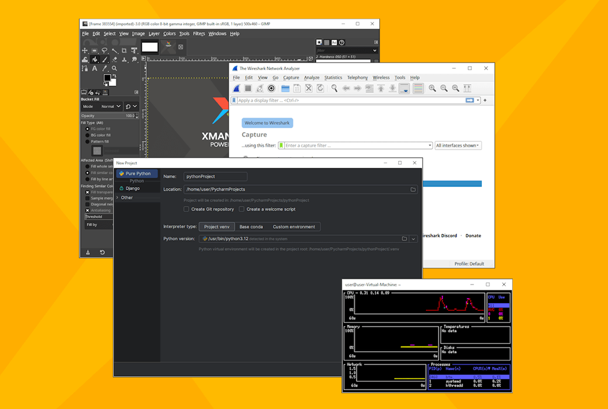
Task: Toggle Diagonal neighbors checkbox in GIMP
Action: point(87,204)
